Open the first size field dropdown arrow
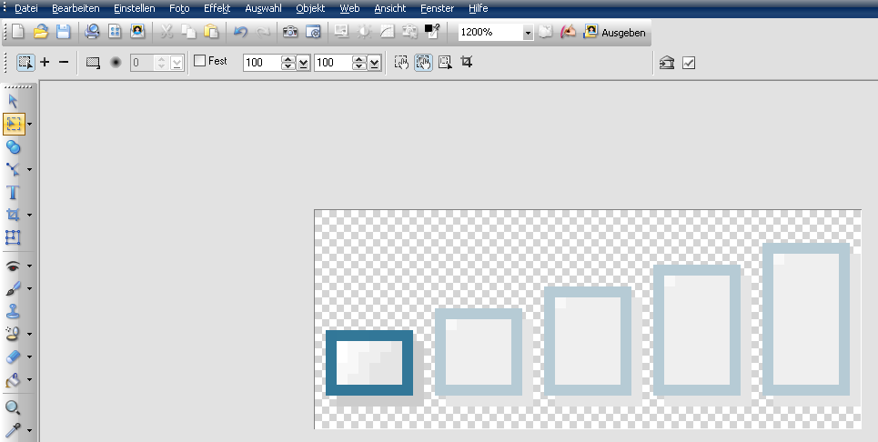This screenshot has width=878, height=442. coord(303,63)
